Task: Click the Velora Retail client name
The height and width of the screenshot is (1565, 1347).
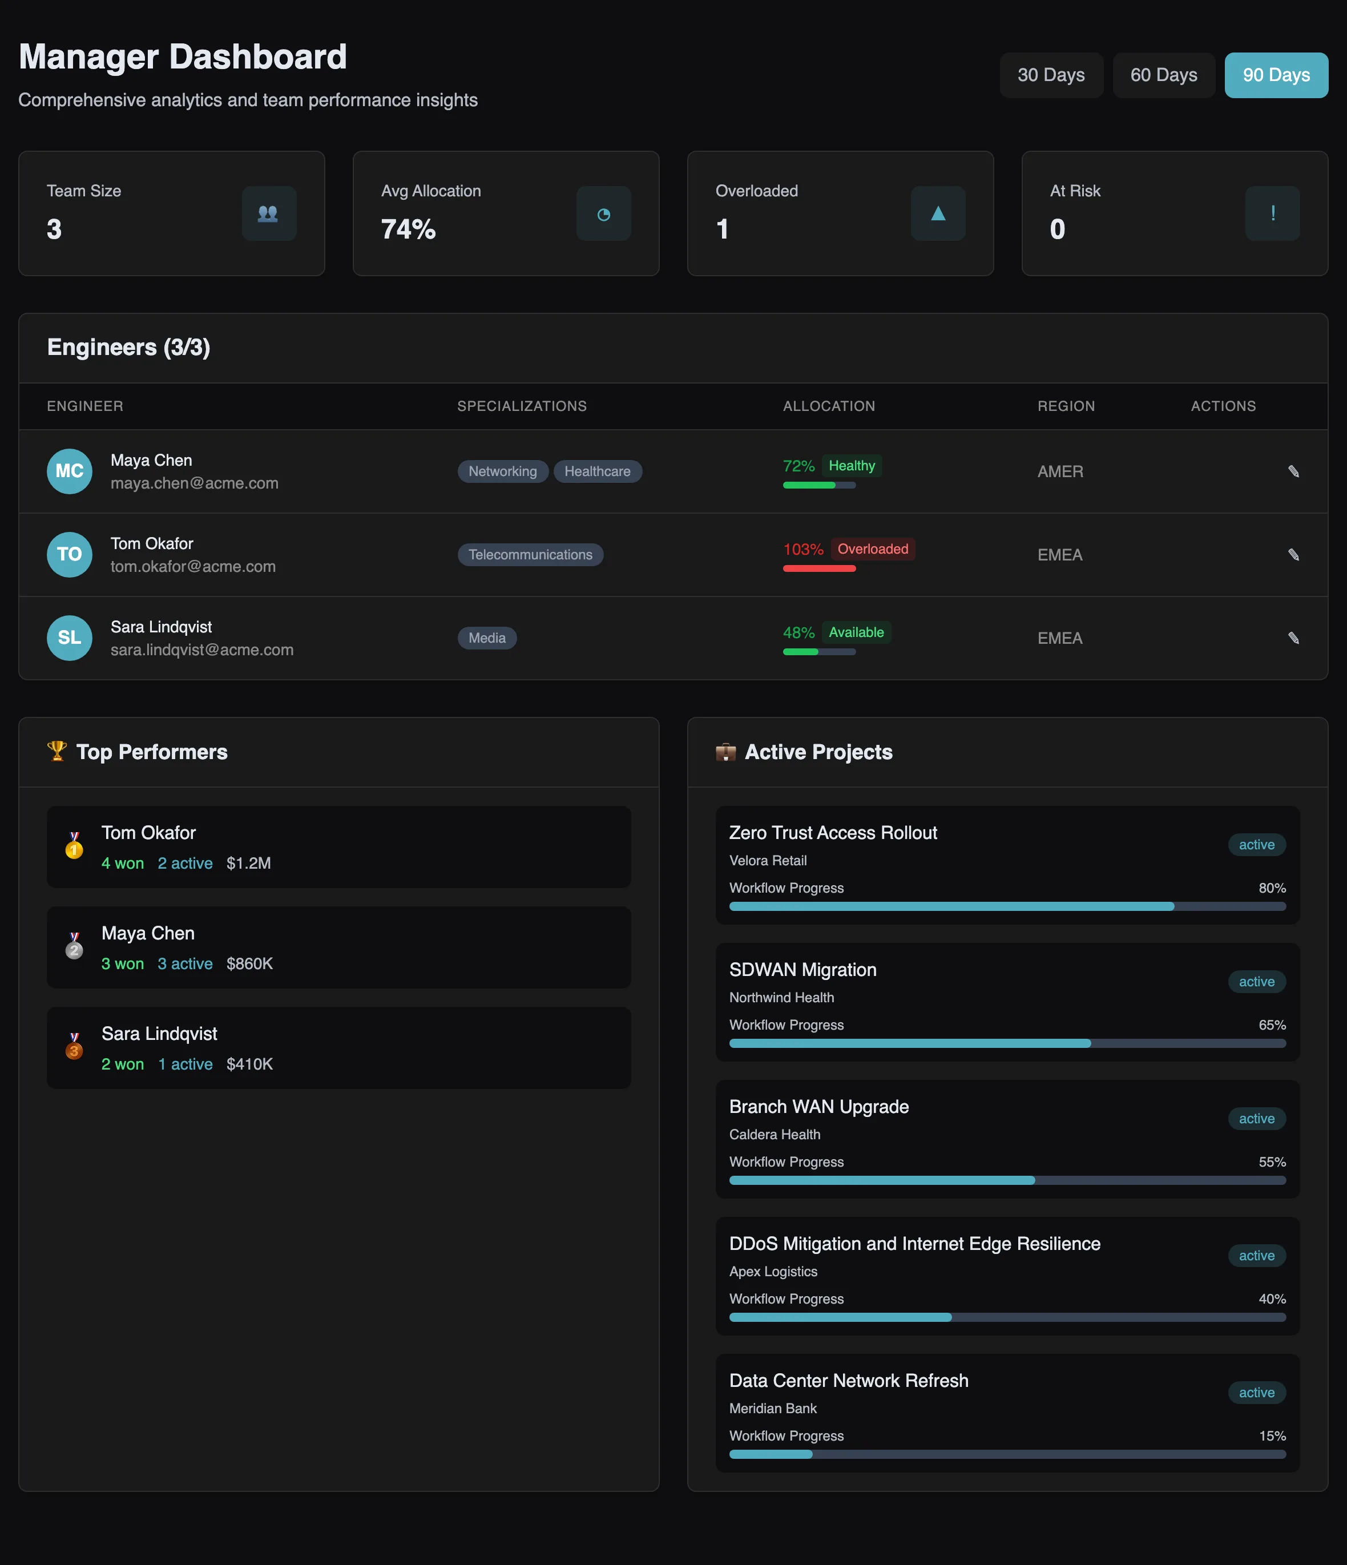Action: pyautogui.click(x=768, y=860)
